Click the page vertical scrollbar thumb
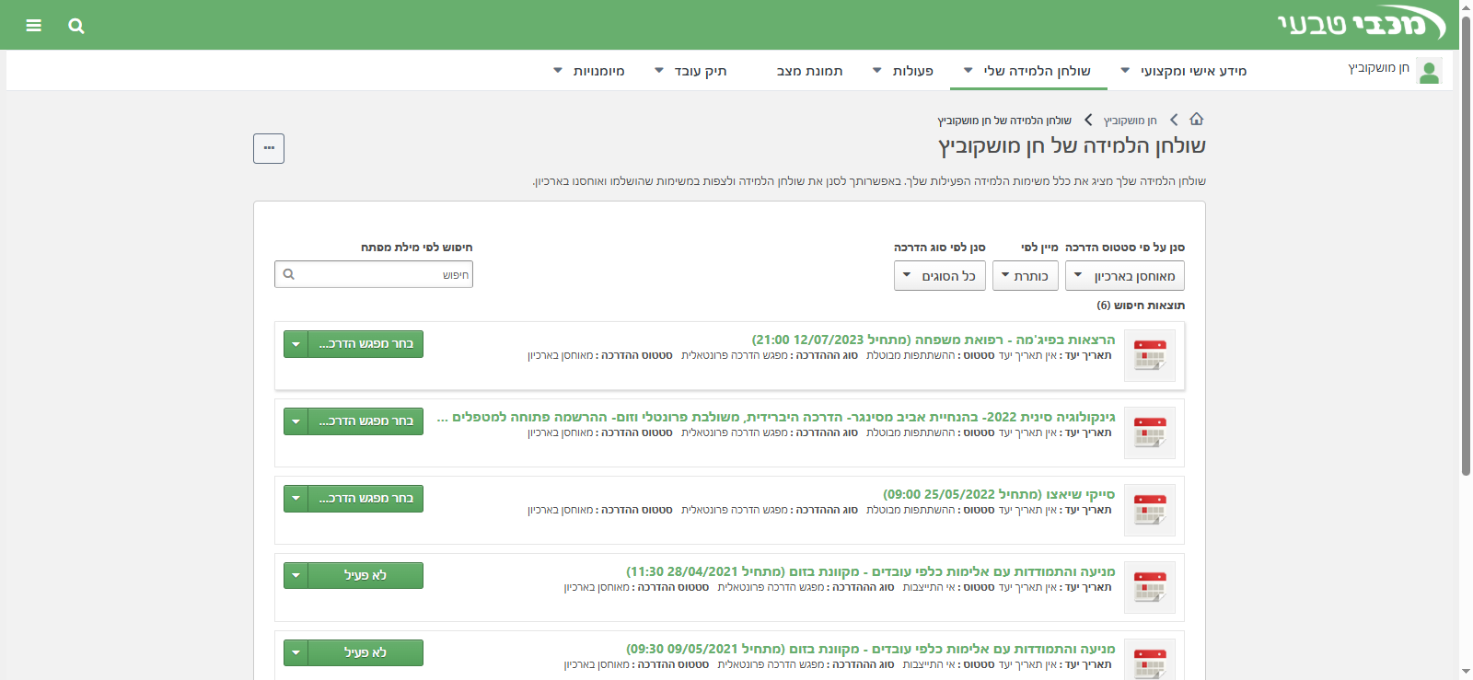This screenshot has height=680, width=1473. [x=1466, y=244]
